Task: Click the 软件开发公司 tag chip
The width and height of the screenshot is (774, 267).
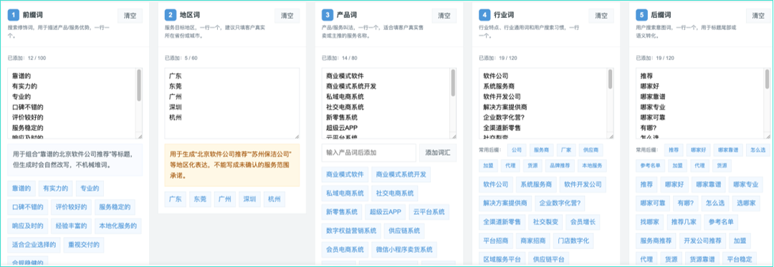Action: pos(583,185)
